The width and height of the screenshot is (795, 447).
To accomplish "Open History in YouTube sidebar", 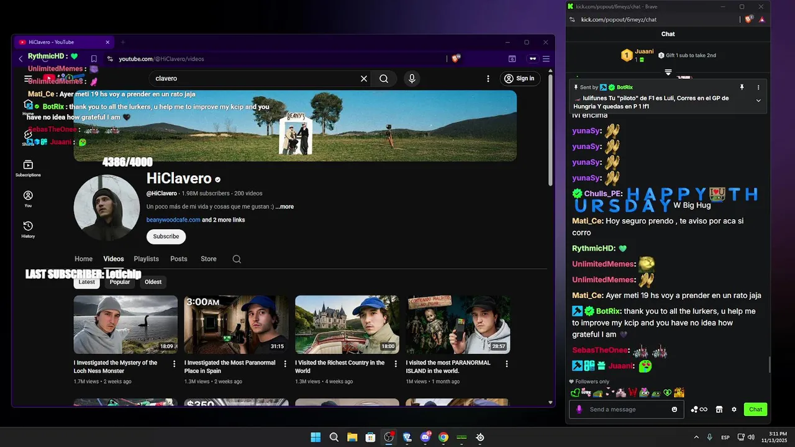I will click(28, 229).
